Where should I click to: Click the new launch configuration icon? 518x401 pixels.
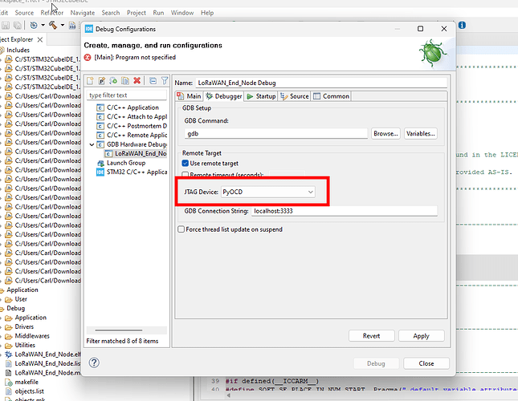tap(91, 81)
